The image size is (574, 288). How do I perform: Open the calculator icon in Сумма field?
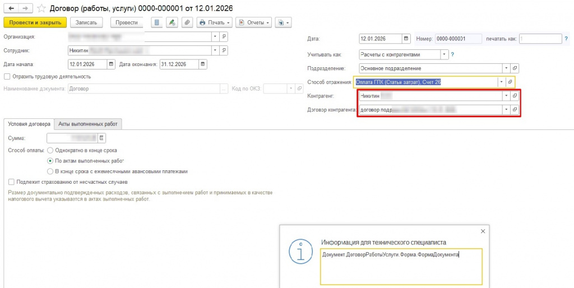(102, 138)
